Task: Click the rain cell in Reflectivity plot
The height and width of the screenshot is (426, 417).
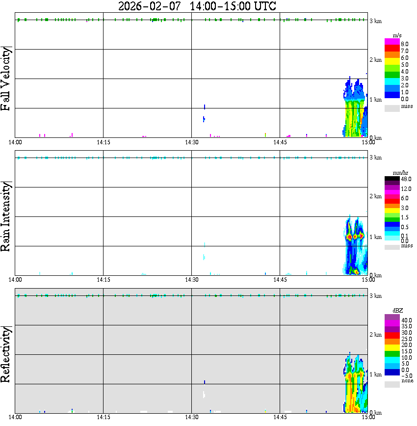Action: pos(355,382)
